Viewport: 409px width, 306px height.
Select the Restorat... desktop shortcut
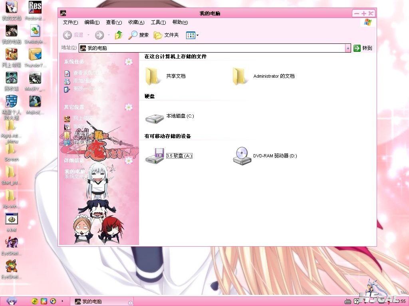click(35, 11)
